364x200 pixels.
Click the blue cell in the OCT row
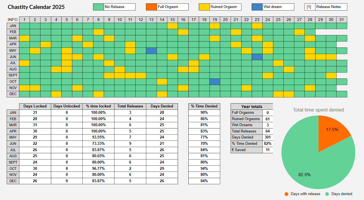point(215,82)
